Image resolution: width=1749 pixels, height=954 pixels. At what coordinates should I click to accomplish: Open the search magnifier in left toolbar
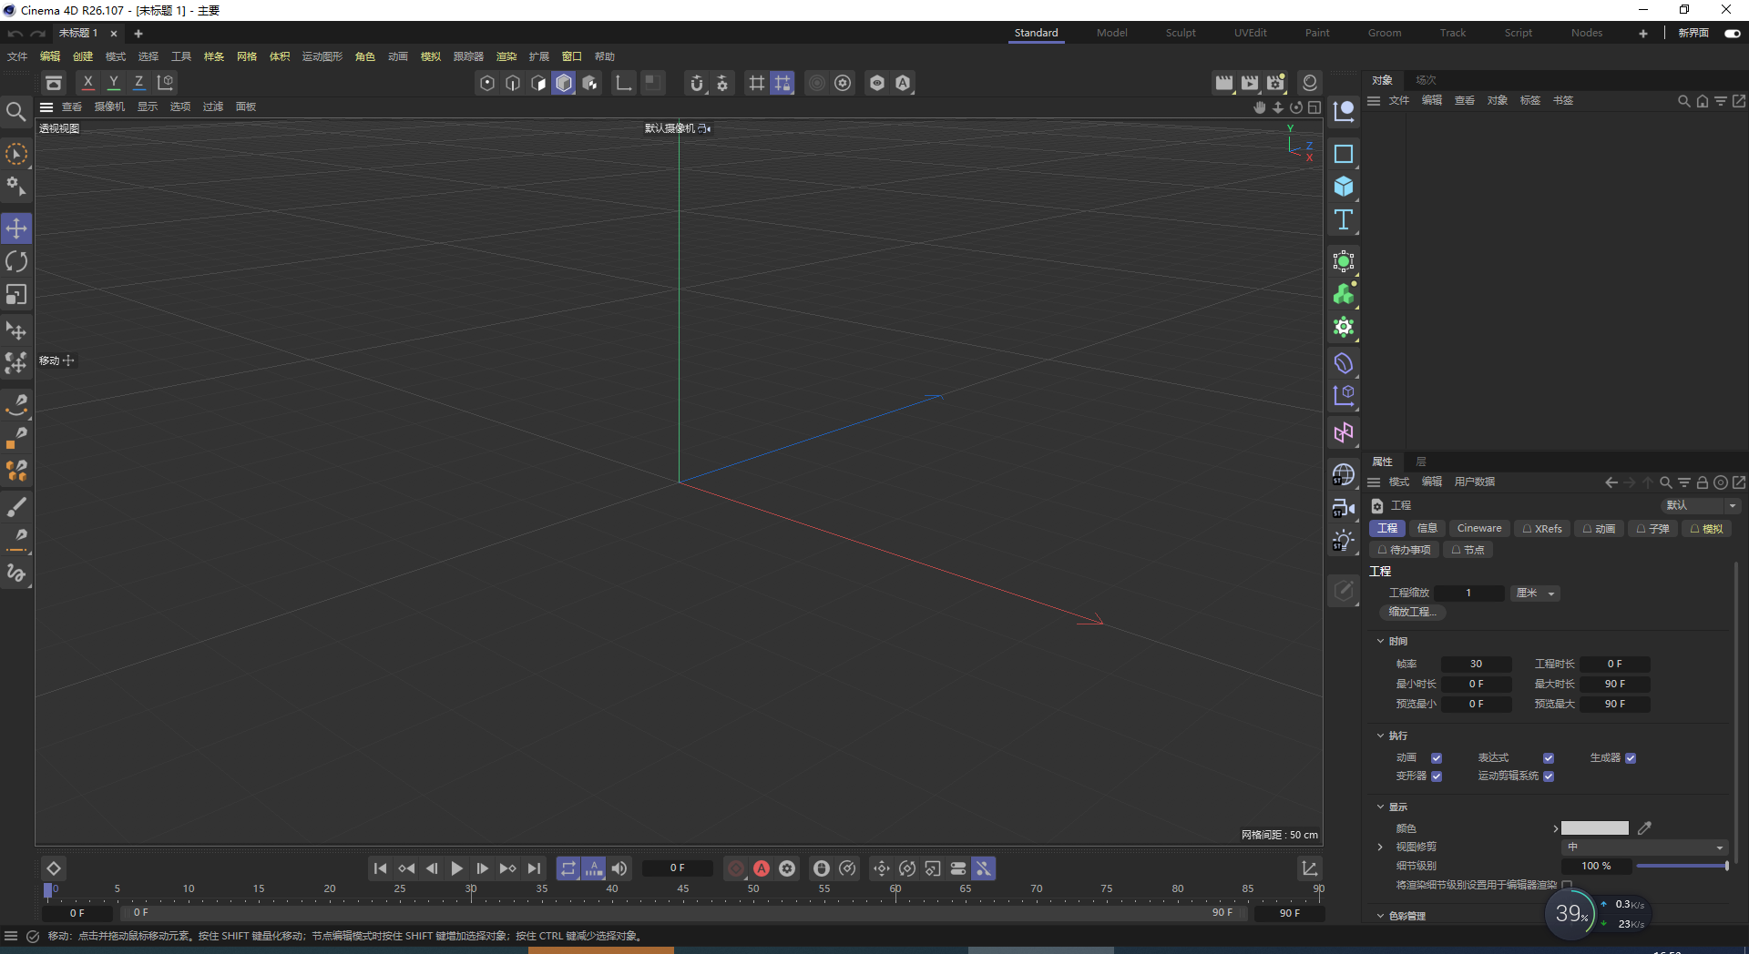[x=15, y=112]
